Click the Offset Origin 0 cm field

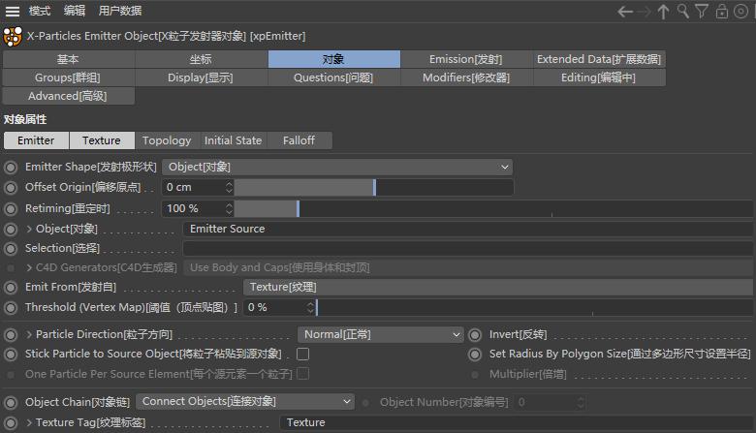[193, 187]
